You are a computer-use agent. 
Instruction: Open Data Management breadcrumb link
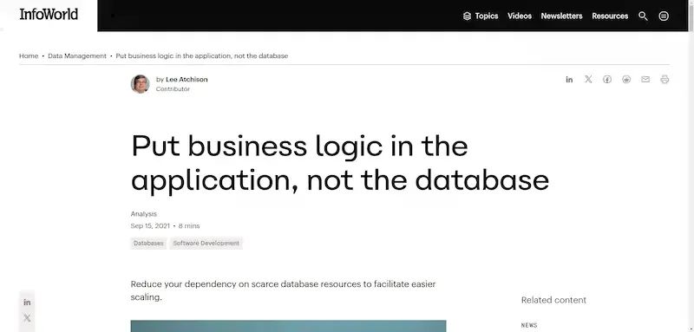(77, 56)
